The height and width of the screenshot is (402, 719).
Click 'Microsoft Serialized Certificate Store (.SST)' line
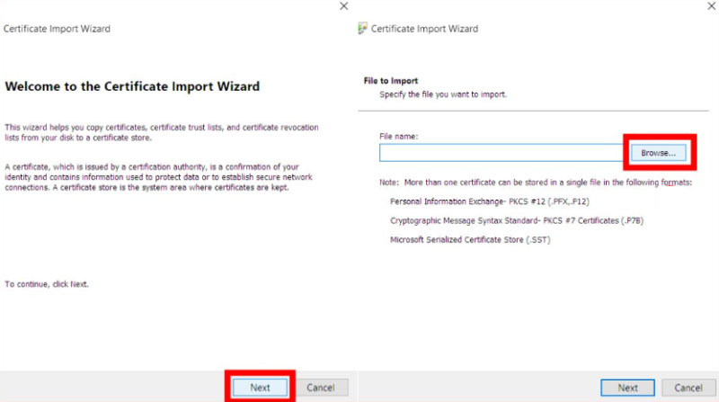[x=470, y=239]
